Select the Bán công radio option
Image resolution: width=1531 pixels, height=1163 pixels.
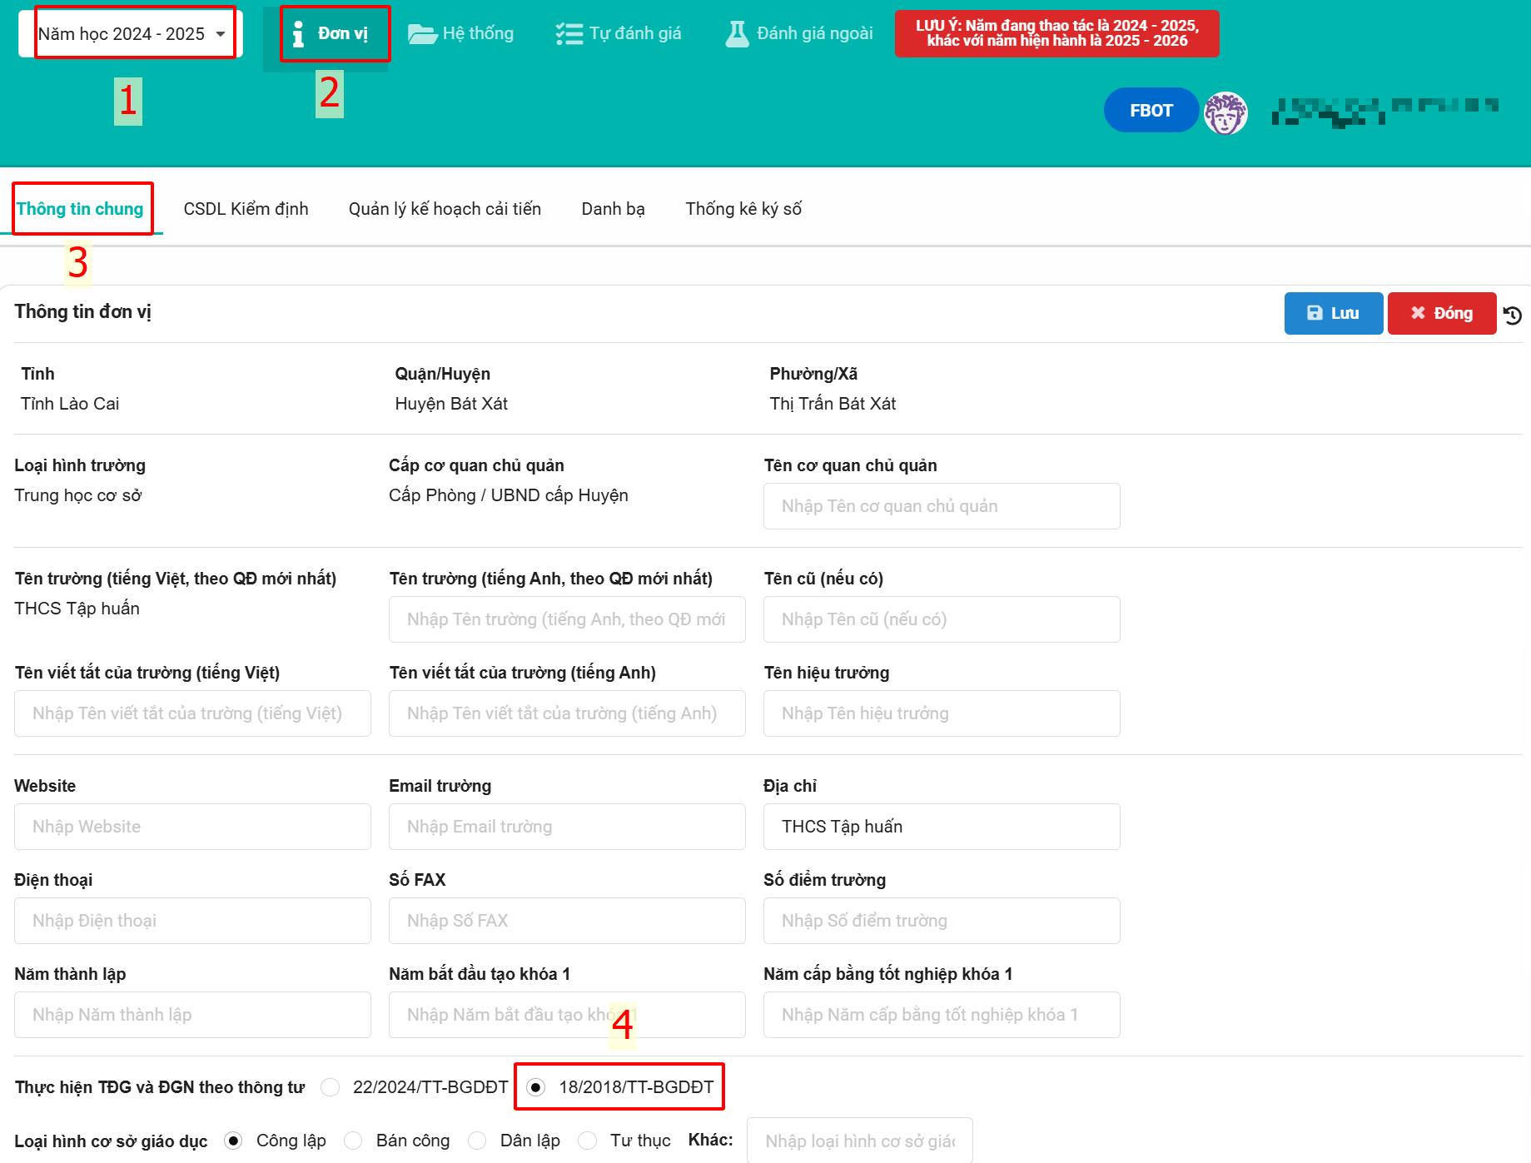pyautogui.click(x=353, y=1141)
